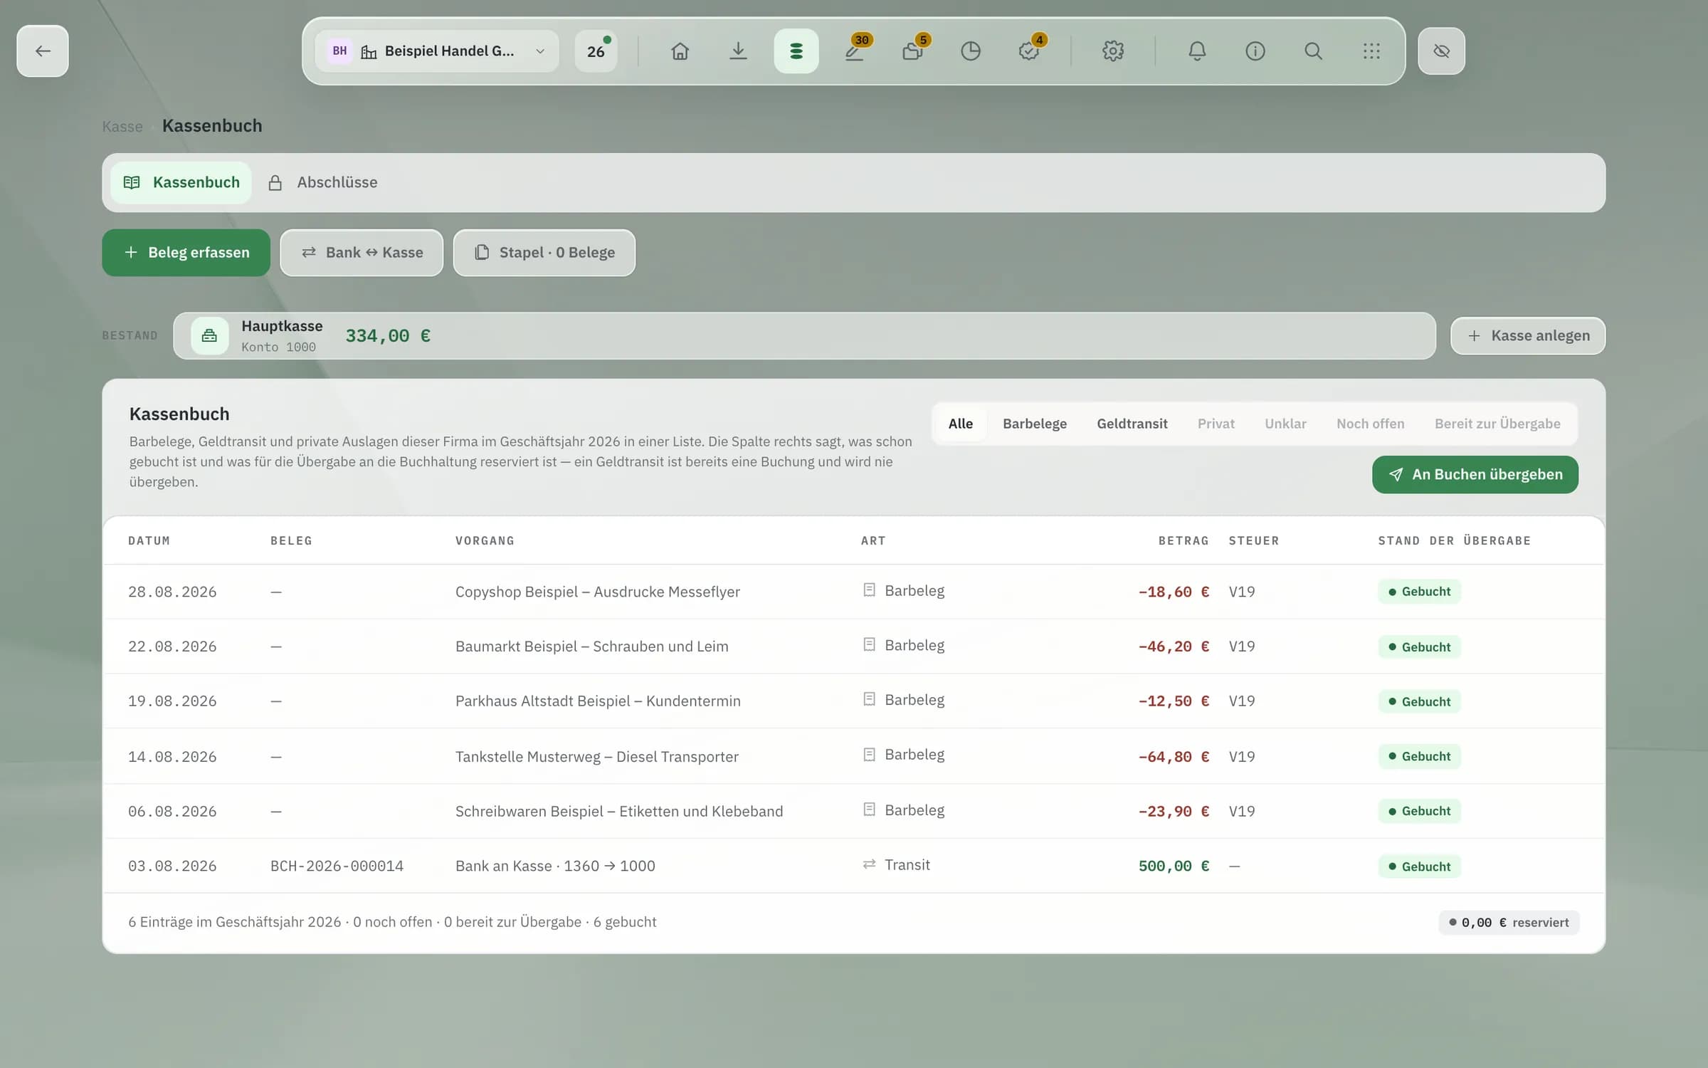Screen dimensions: 1708x1068
Task: Click the Kasse anlegen button
Action: click(1528, 335)
